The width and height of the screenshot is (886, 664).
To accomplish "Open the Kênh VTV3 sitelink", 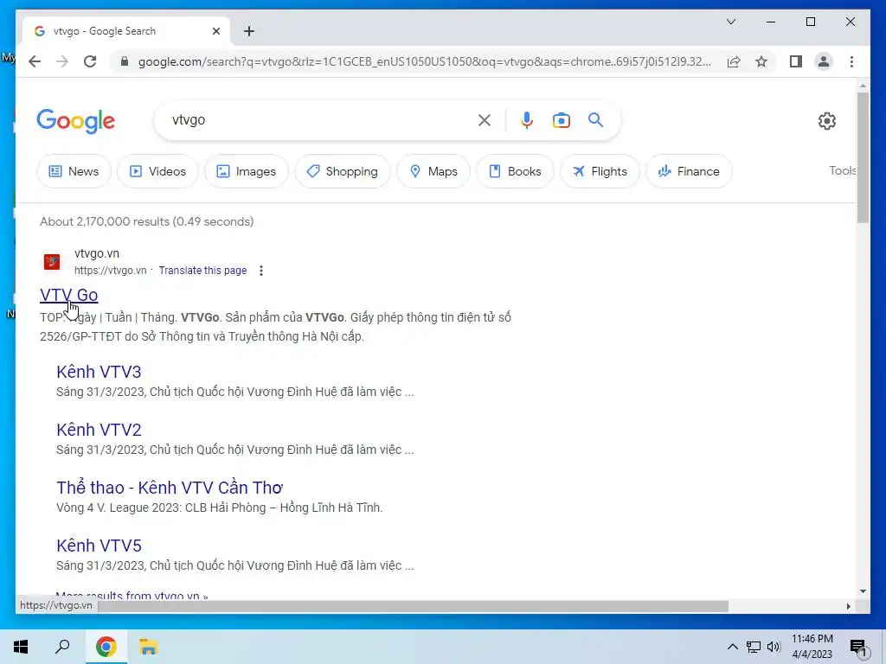I will point(99,372).
